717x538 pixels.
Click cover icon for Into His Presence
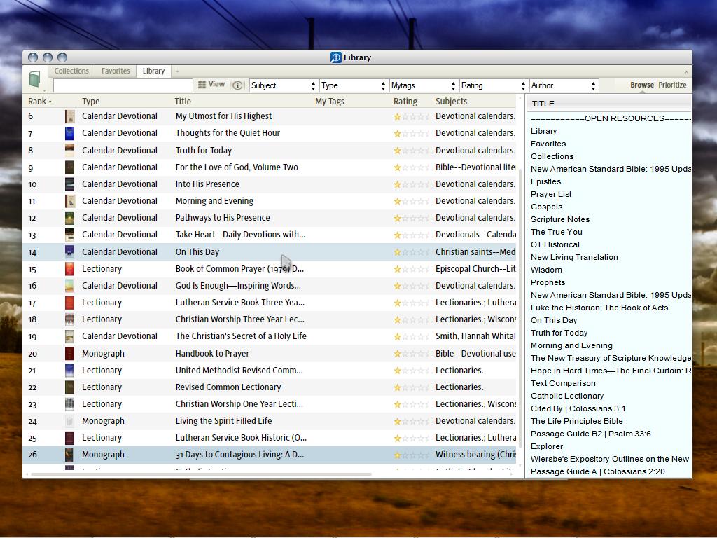pyautogui.click(x=69, y=184)
